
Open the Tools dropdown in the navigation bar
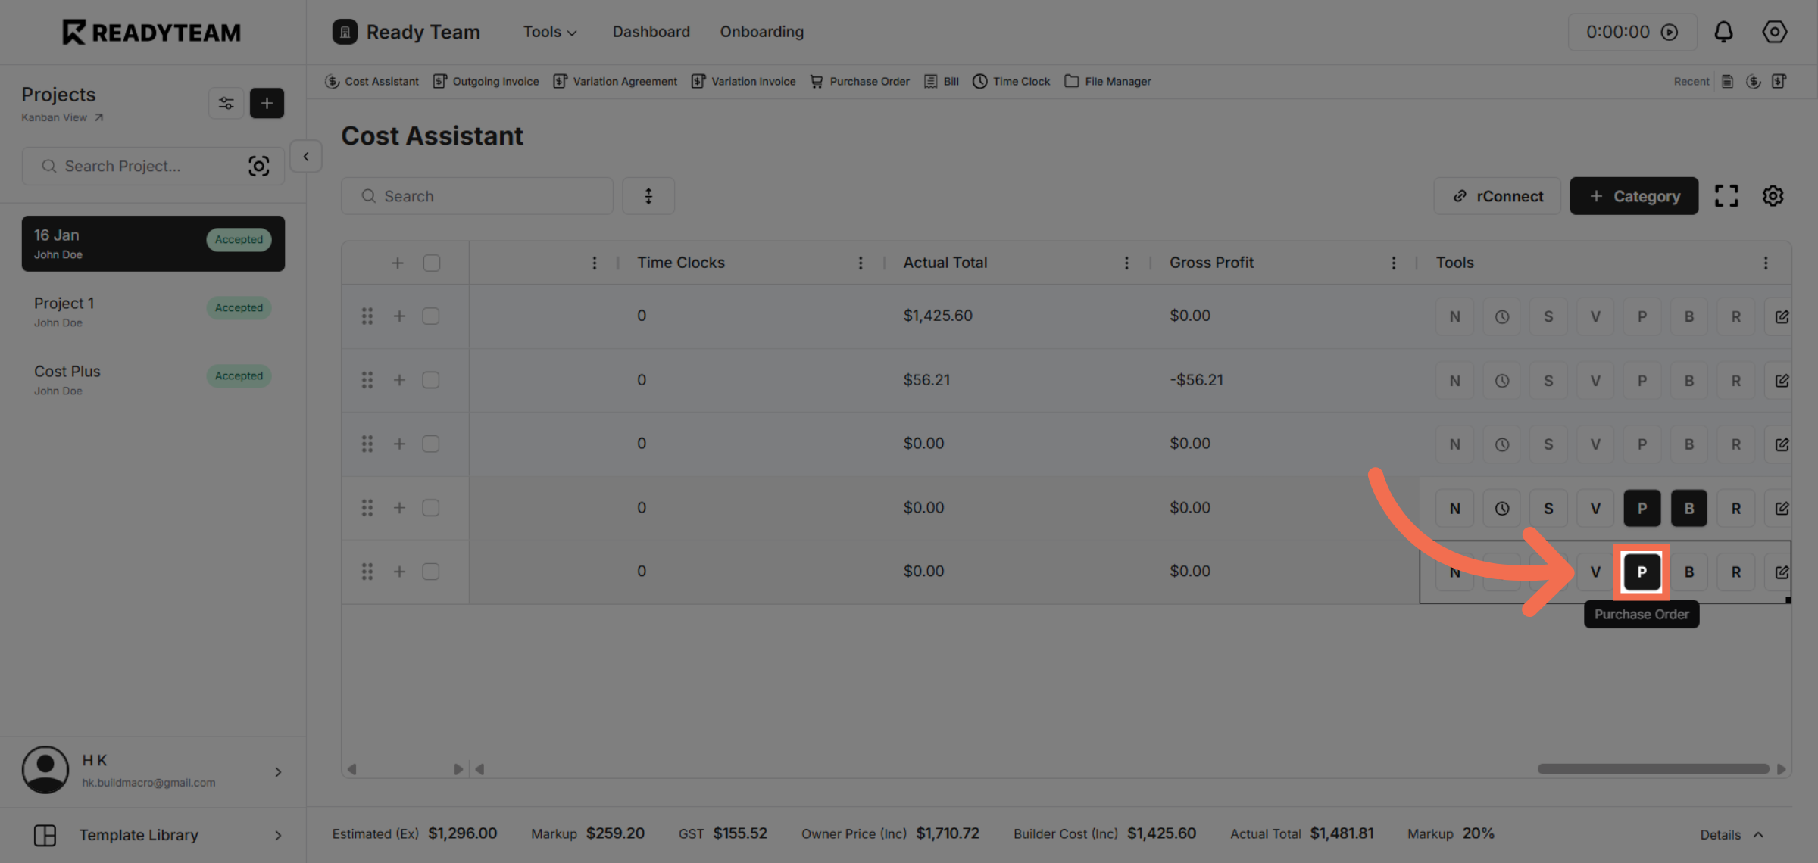pyautogui.click(x=549, y=32)
